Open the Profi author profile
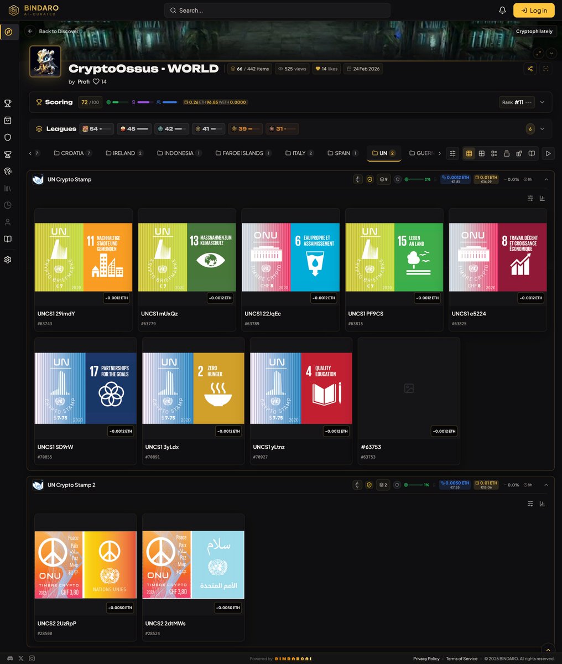 [x=84, y=81]
